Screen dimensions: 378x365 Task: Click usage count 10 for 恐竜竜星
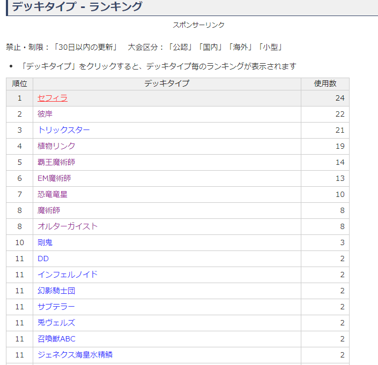[x=340, y=194]
